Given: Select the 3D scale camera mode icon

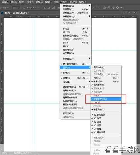Looking at the screenshot, I should coord(122,8).
